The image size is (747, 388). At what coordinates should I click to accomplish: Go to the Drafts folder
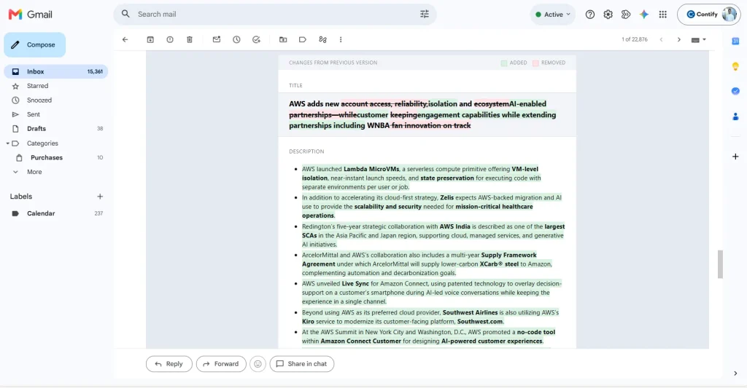[36, 129]
